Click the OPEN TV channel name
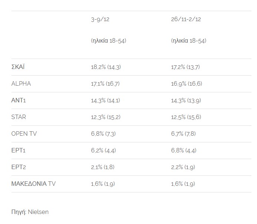The width and height of the screenshot is (257, 224). click(24, 134)
